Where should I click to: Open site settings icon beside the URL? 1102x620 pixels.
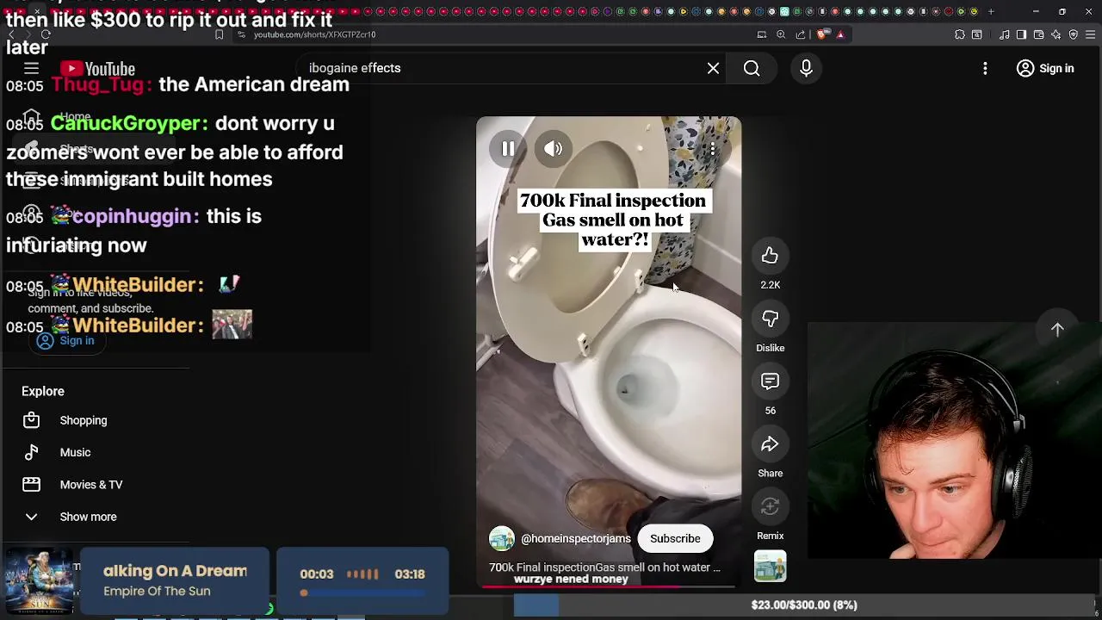click(242, 34)
